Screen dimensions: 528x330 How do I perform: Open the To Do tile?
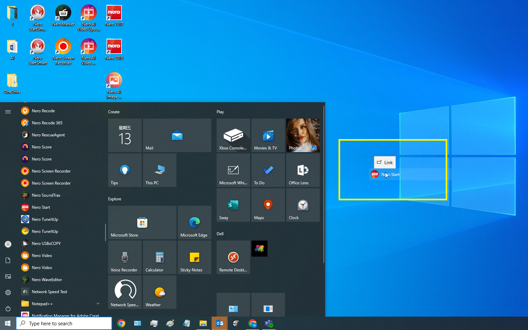point(268,170)
